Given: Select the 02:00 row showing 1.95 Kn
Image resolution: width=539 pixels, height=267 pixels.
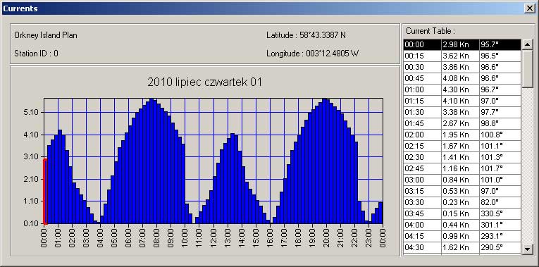Looking at the screenshot, I should (x=462, y=135).
